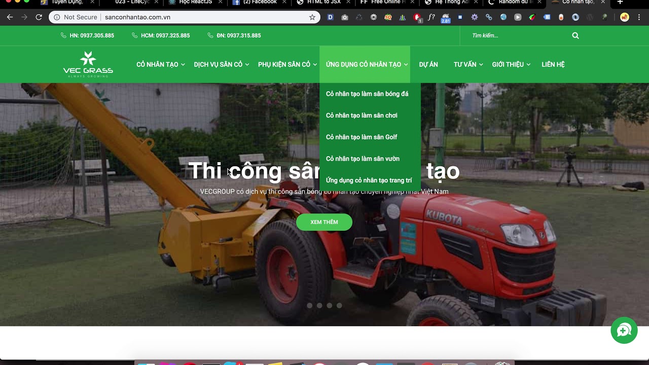Click the search magnifier icon on site
The height and width of the screenshot is (365, 649).
[x=575, y=35]
